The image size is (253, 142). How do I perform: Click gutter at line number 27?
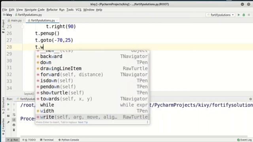click(9, 40)
